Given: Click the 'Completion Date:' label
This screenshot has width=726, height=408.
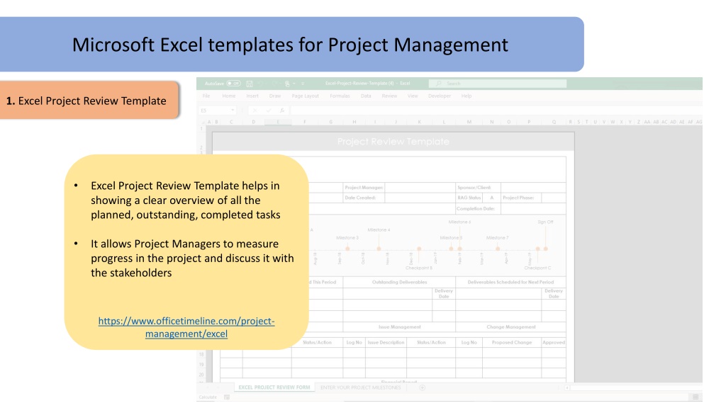Looking at the screenshot, I should pyautogui.click(x=476, y=209).
